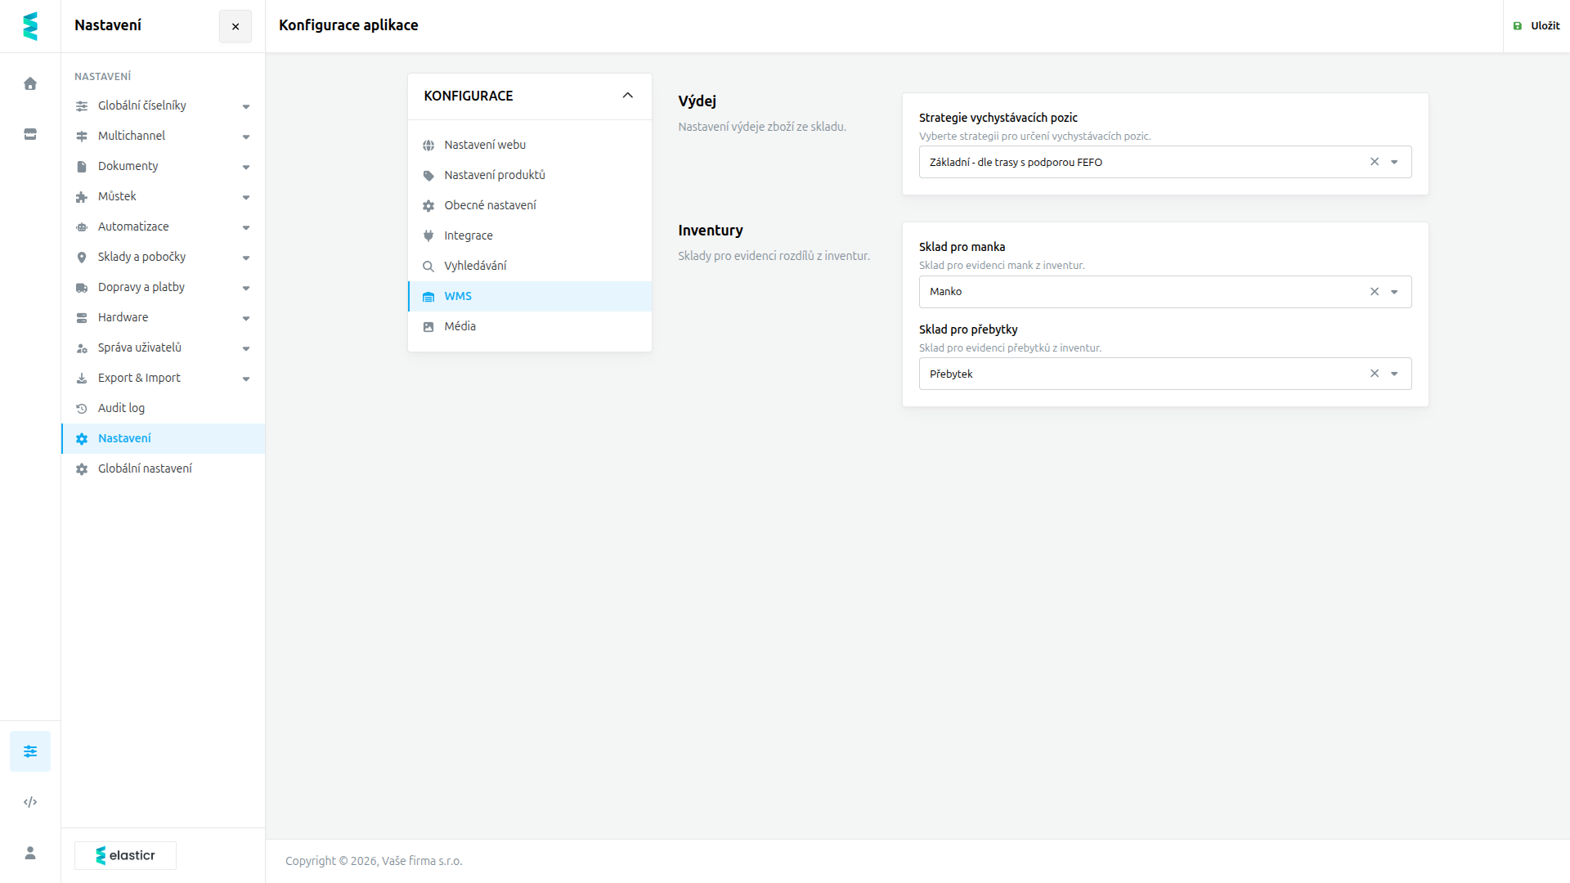Click the Globální nastavení gear icon
Viewport: 1570px width, 883px height.
pyautogui.click(x=82, y=469)
